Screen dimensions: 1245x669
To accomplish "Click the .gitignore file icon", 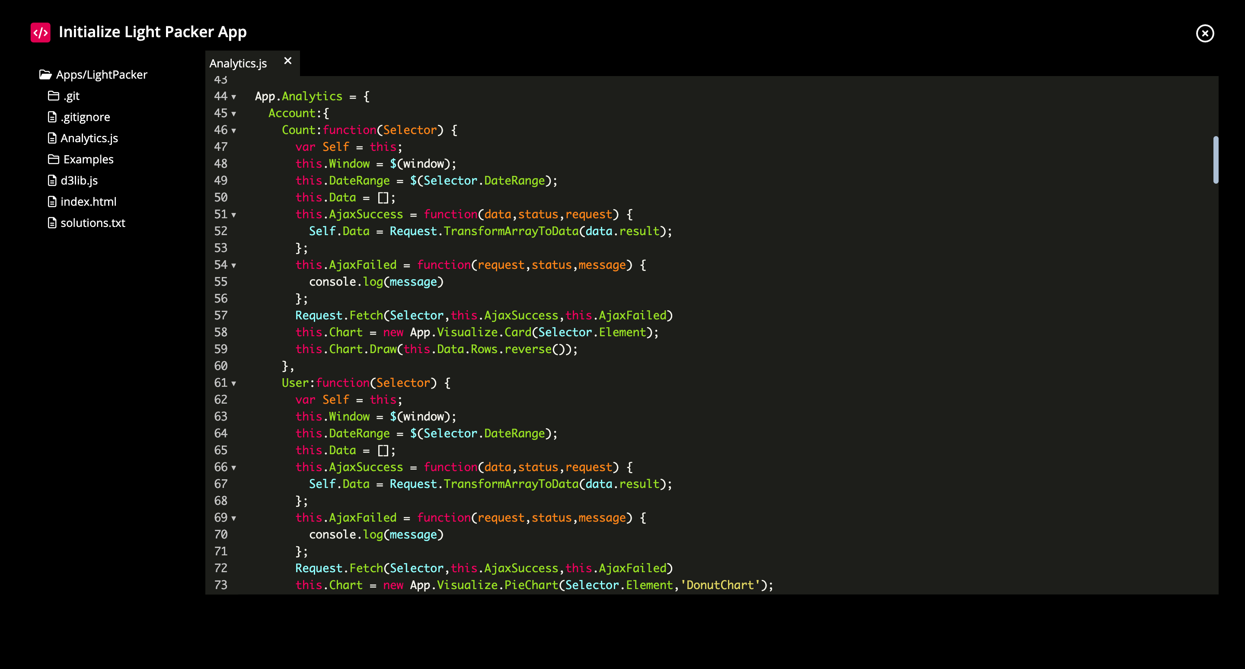I will pyautogui.click(x=52, y=117).
